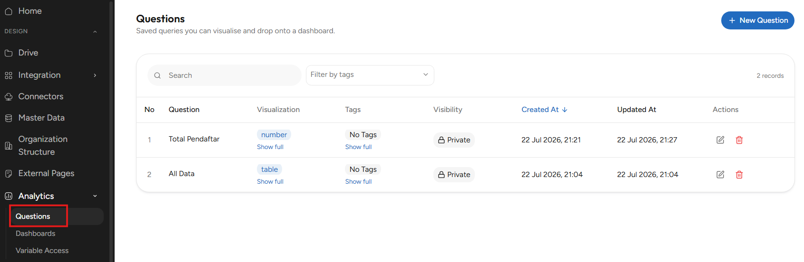The height and width of the screenshot is (262, 804).
Task: Click the search magnifier icon
Action: [157, 75]
